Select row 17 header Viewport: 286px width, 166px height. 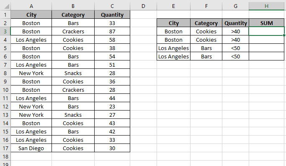pyautogui.click(x=5, y=148)
